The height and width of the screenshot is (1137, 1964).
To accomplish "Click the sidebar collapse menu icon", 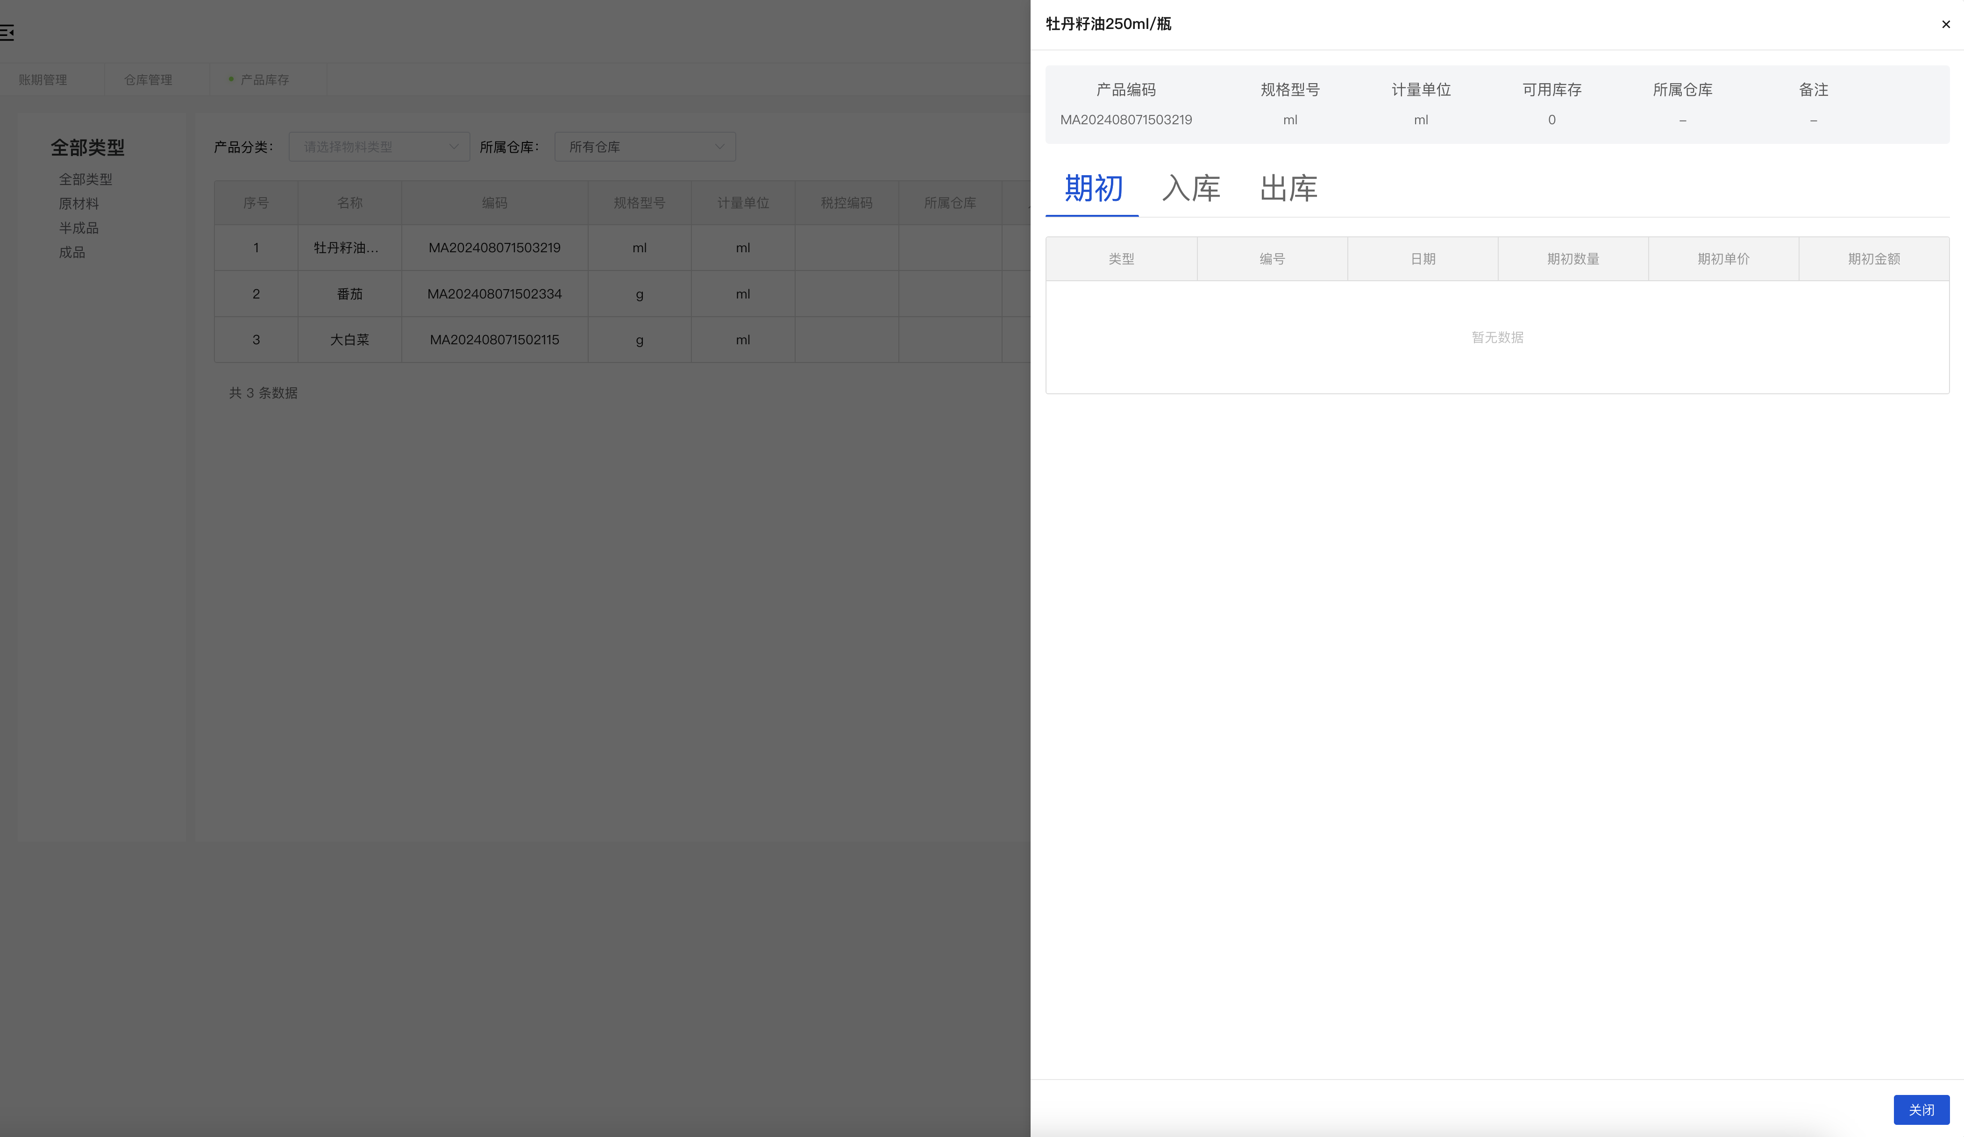I will point(7,32).
